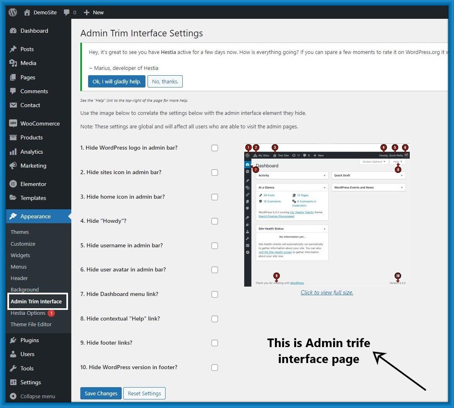Click the Users person icon
454x408 pixels.
pos(13,354)
